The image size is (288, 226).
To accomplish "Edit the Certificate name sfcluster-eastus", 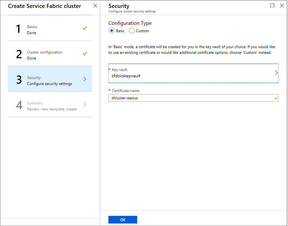I will pos(162,98).
